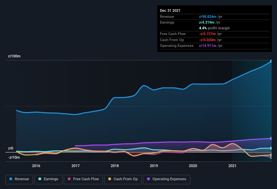The height and width of the screenshot is (189, 277).
Task: Click the Dec 31 2021 tooltip date
Action: pos(170,10)
